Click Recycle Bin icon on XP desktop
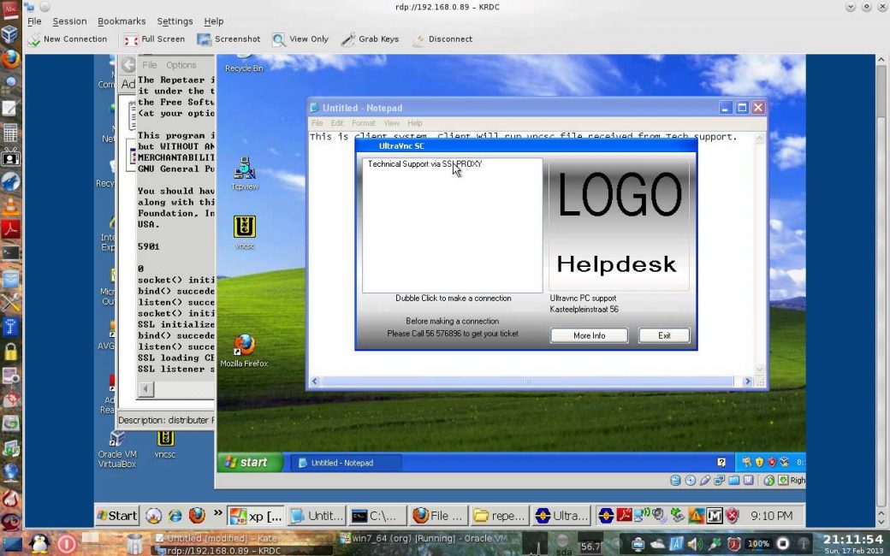Image resolution: width=890 pixels, height=556 pixels. [x=244, y=63]
